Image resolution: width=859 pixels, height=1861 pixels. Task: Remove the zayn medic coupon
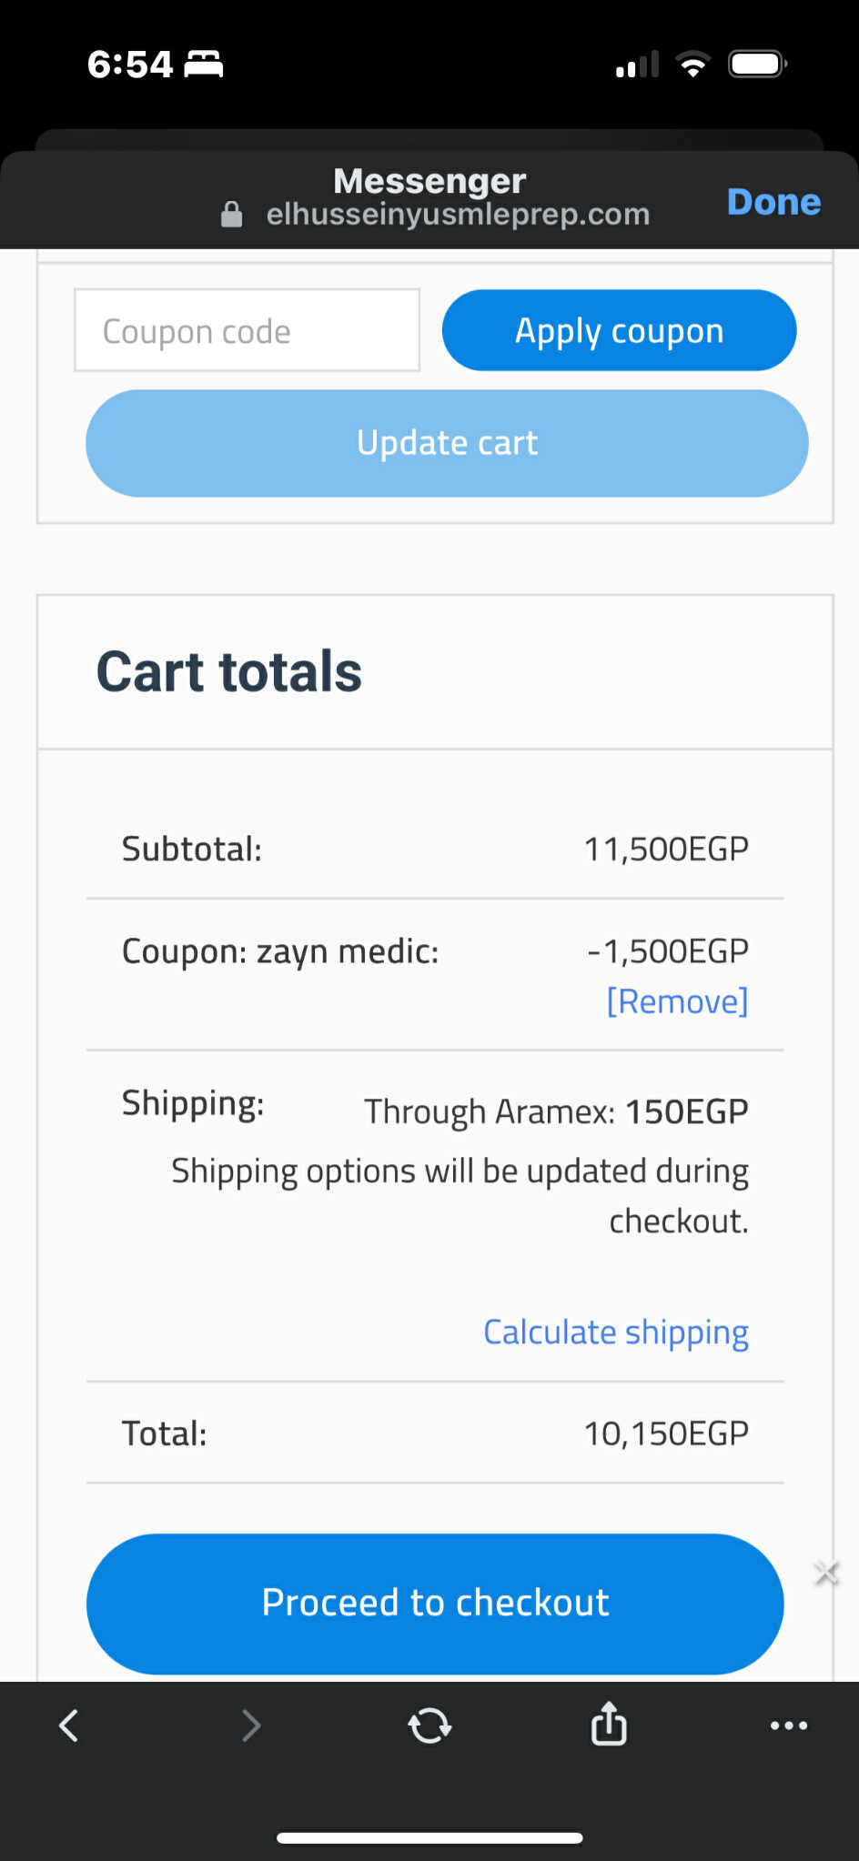[x=677, y=1001]
